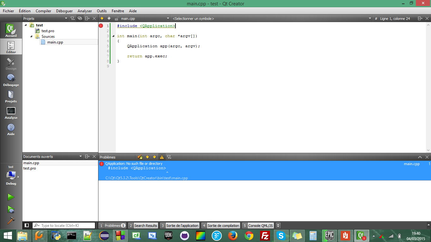Select test.pro in open documents
The height and width of the screenshot is (242, 431).
pos(30,168)
